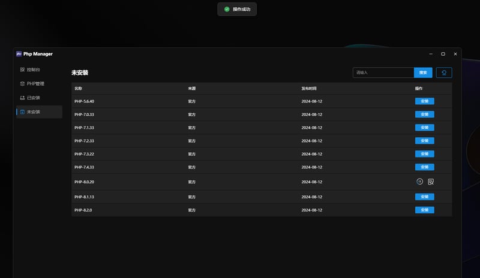This screenshot has width=480, height=278.
Task: Install PHP-7.2.33 via its 安装 button
Action: point(424,141)
